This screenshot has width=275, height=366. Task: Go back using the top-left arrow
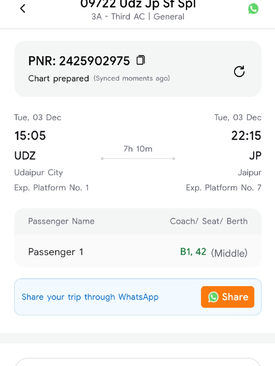click(23, 9)
